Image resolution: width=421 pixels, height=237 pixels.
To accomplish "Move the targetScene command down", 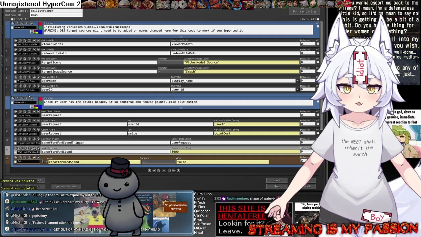I will click(x=38, y=59).
